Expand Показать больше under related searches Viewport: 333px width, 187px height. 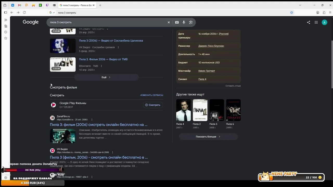pyautogui.click(x=208, y=137)
